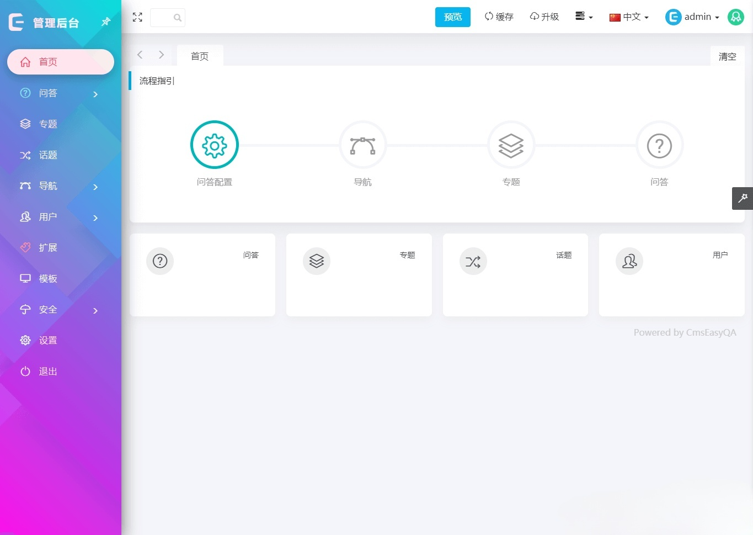The width and height of the screenshot is (753, 535).
Task: Select the 专题 layers icon in flow guide
Action: coord(511,145)
